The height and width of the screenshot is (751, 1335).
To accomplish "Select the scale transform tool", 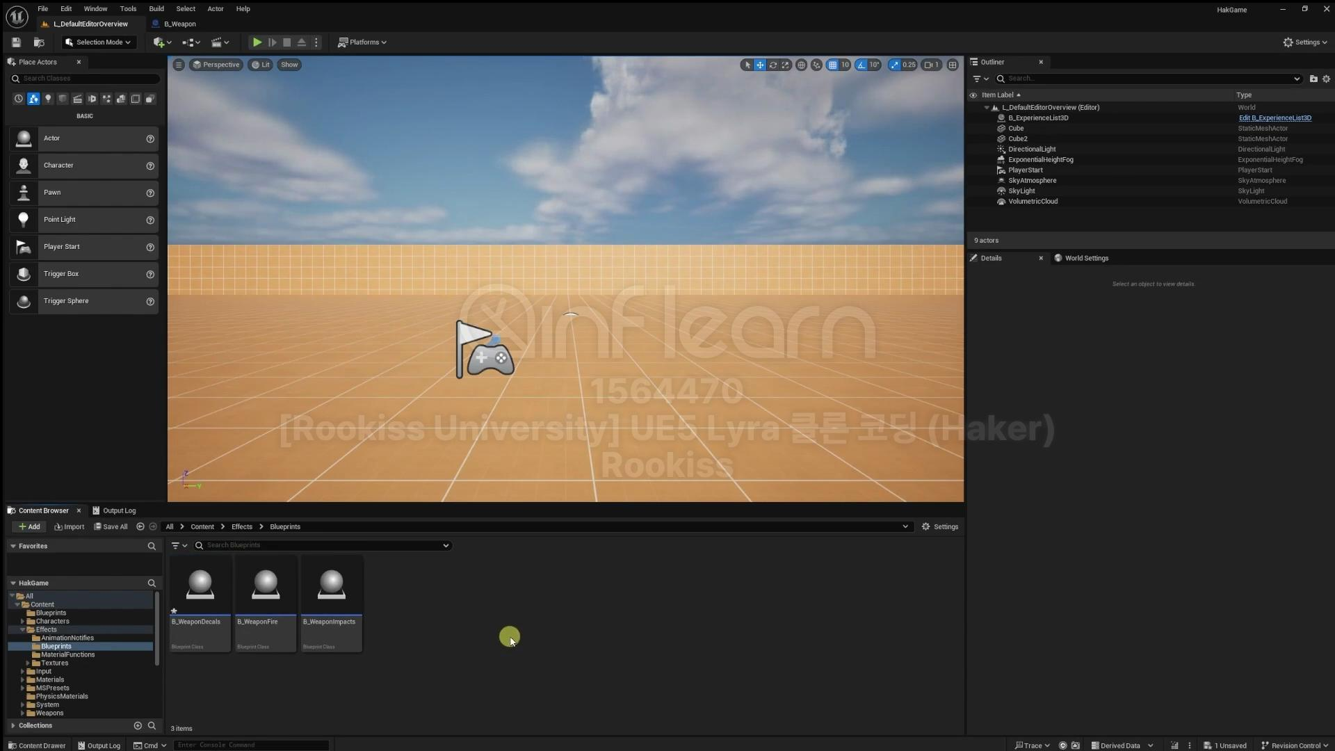I will 786,65.
